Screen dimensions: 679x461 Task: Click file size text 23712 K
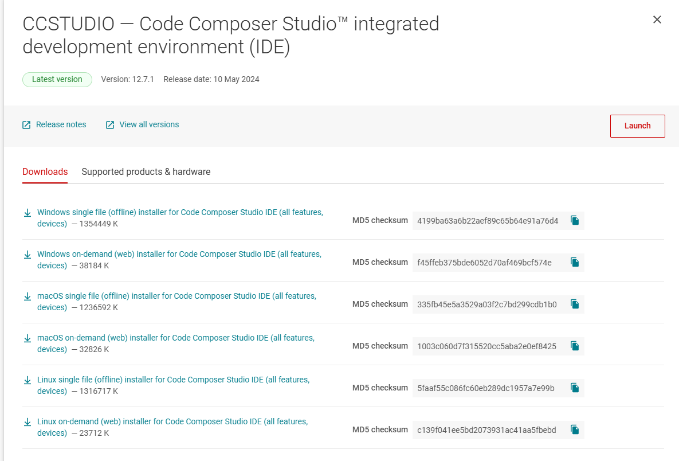tap(94, 433)
